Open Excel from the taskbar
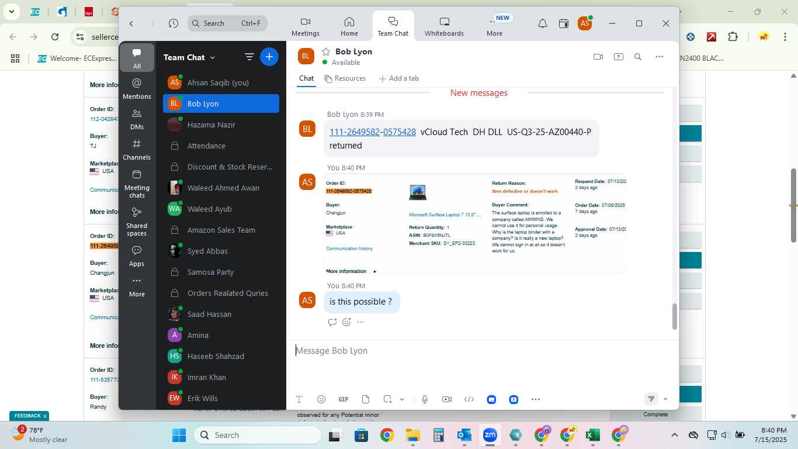 (x=592, y=435)
